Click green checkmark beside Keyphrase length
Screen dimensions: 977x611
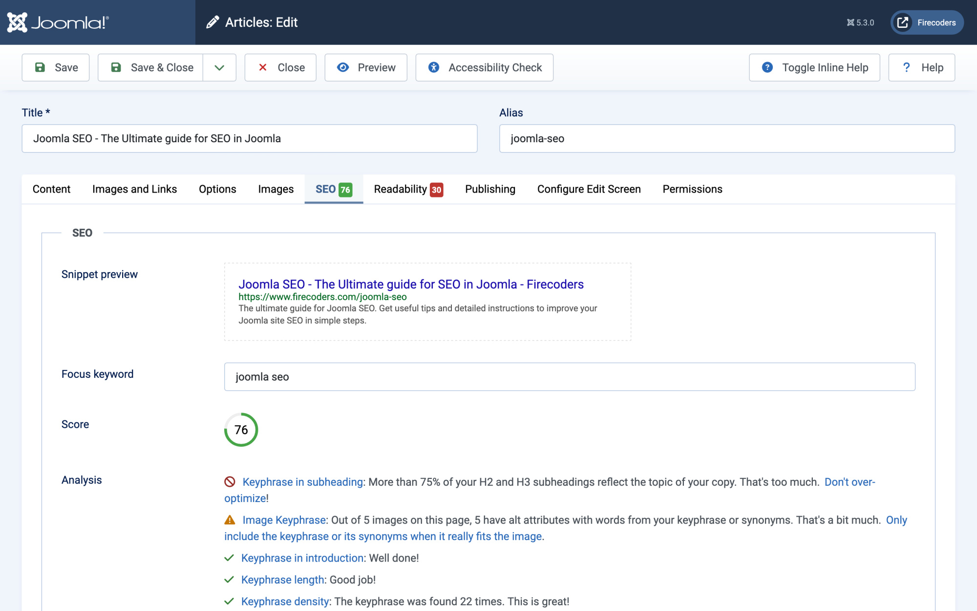229,580
